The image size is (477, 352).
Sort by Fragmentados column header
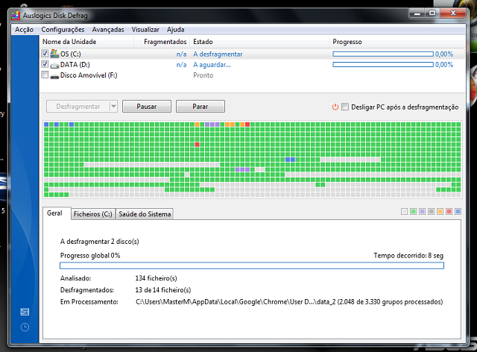point(162,42)
